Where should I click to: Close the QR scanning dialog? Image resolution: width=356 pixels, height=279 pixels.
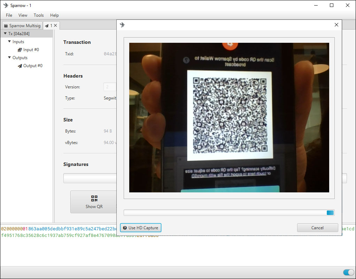(x=336, y=25)
